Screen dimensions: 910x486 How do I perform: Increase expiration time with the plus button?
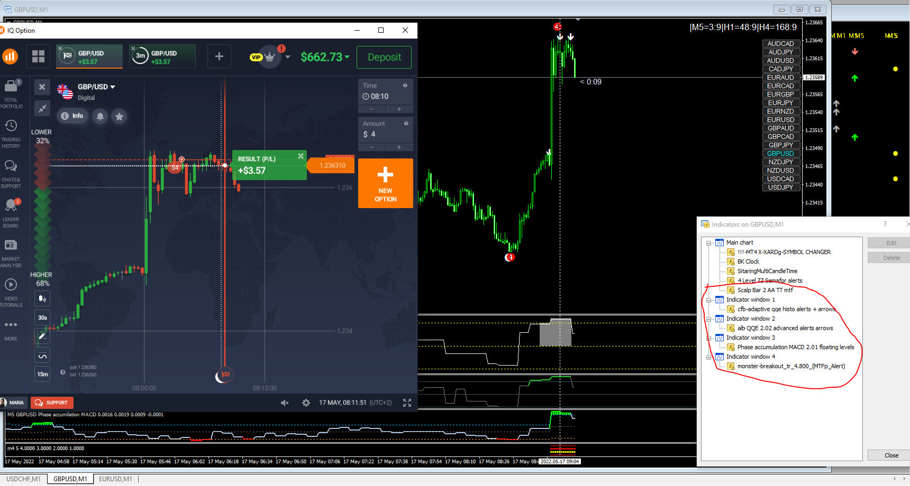tap(399, 109)
